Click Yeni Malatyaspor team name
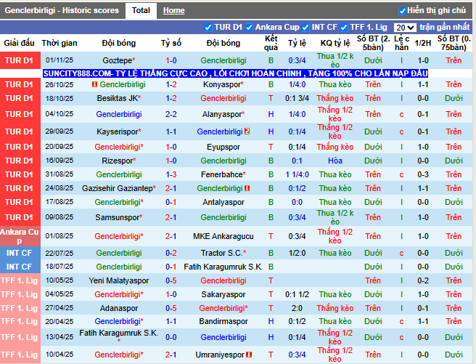Screen dimensions: 476x364 [119, 280]
